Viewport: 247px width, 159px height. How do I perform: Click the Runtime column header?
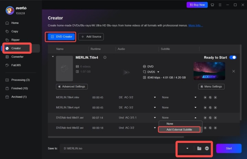tap(95, 49)
